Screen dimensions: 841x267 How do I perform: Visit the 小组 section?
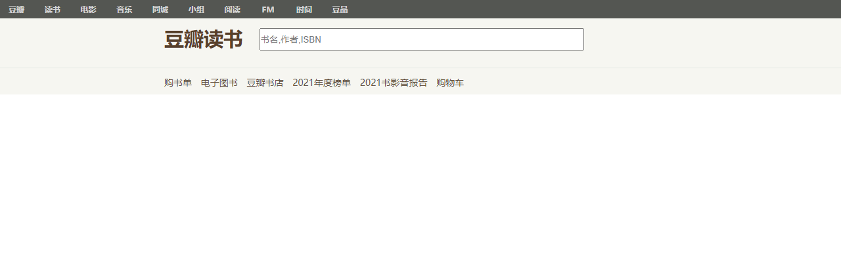tap(196, 10)
